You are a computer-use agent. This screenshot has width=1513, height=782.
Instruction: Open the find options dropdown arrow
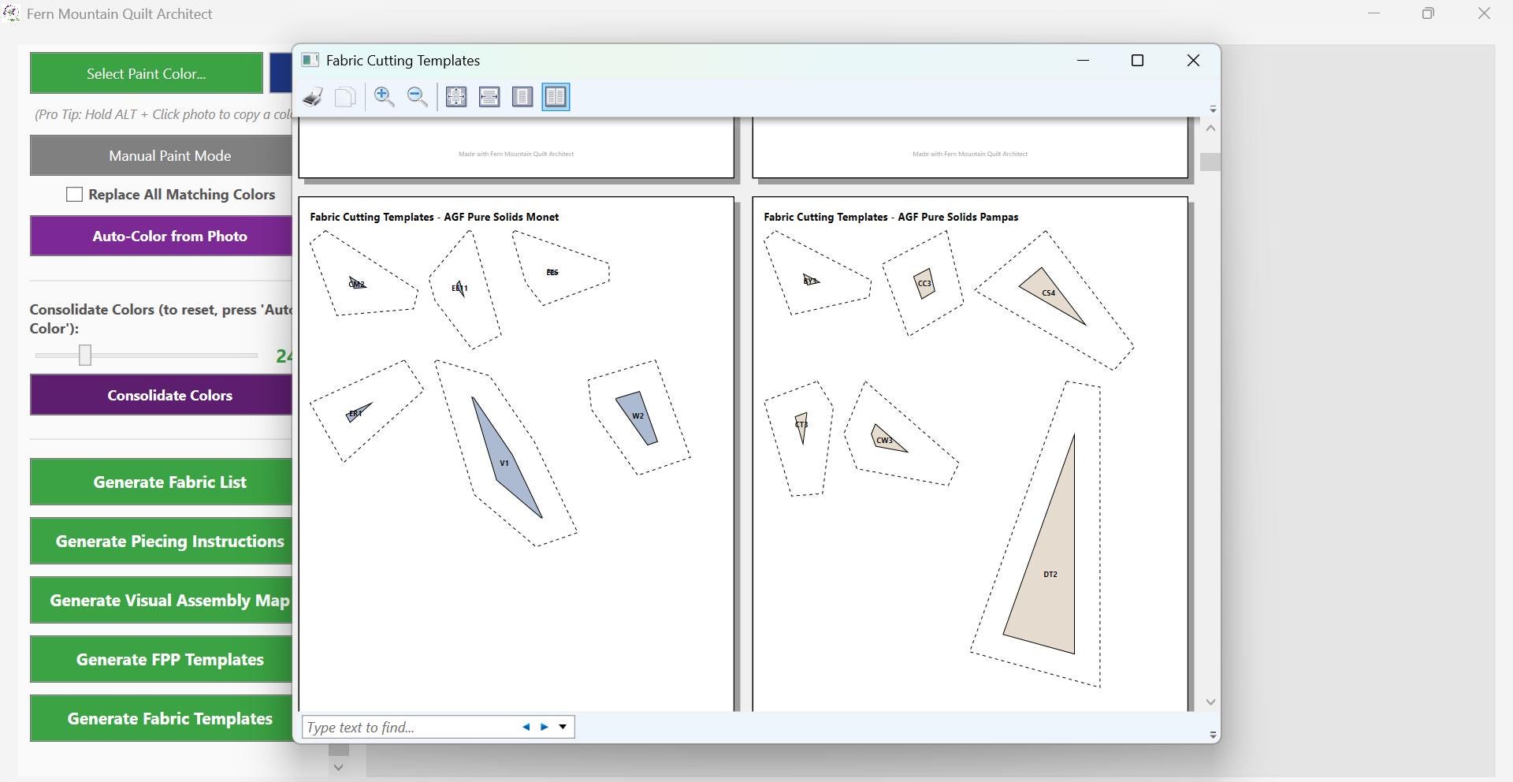tap(563, 727)
